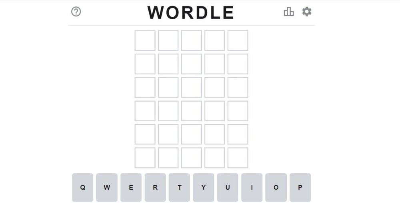Open the statistics bar chart icon
This screenshot has height=203, width=400.
click(289, 12)
